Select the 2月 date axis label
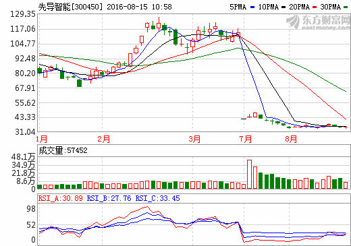Viewport: 351px width, 246px height. coord(104,140)
